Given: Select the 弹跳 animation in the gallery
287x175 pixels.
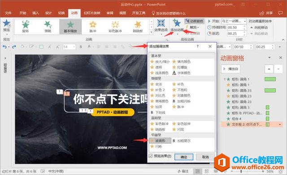Looking at the screenshot, I should pos(48,27).
